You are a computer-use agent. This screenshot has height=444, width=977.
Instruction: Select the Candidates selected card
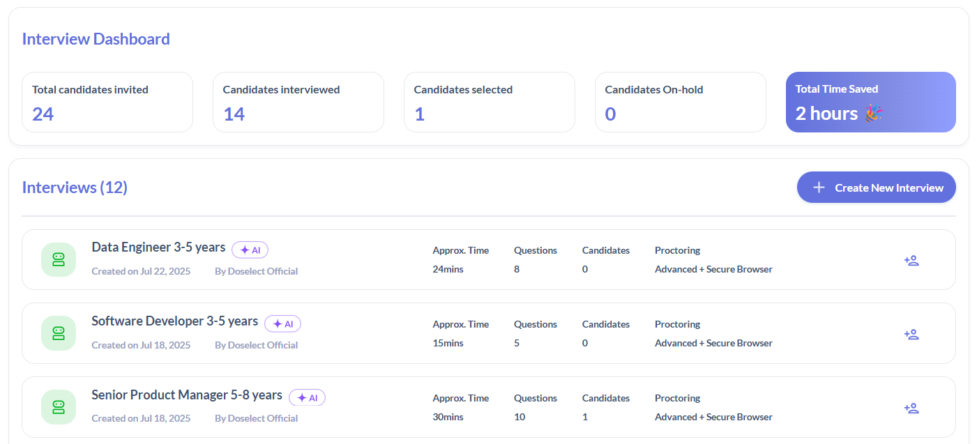pyautogui.click(x=490, y=102)
